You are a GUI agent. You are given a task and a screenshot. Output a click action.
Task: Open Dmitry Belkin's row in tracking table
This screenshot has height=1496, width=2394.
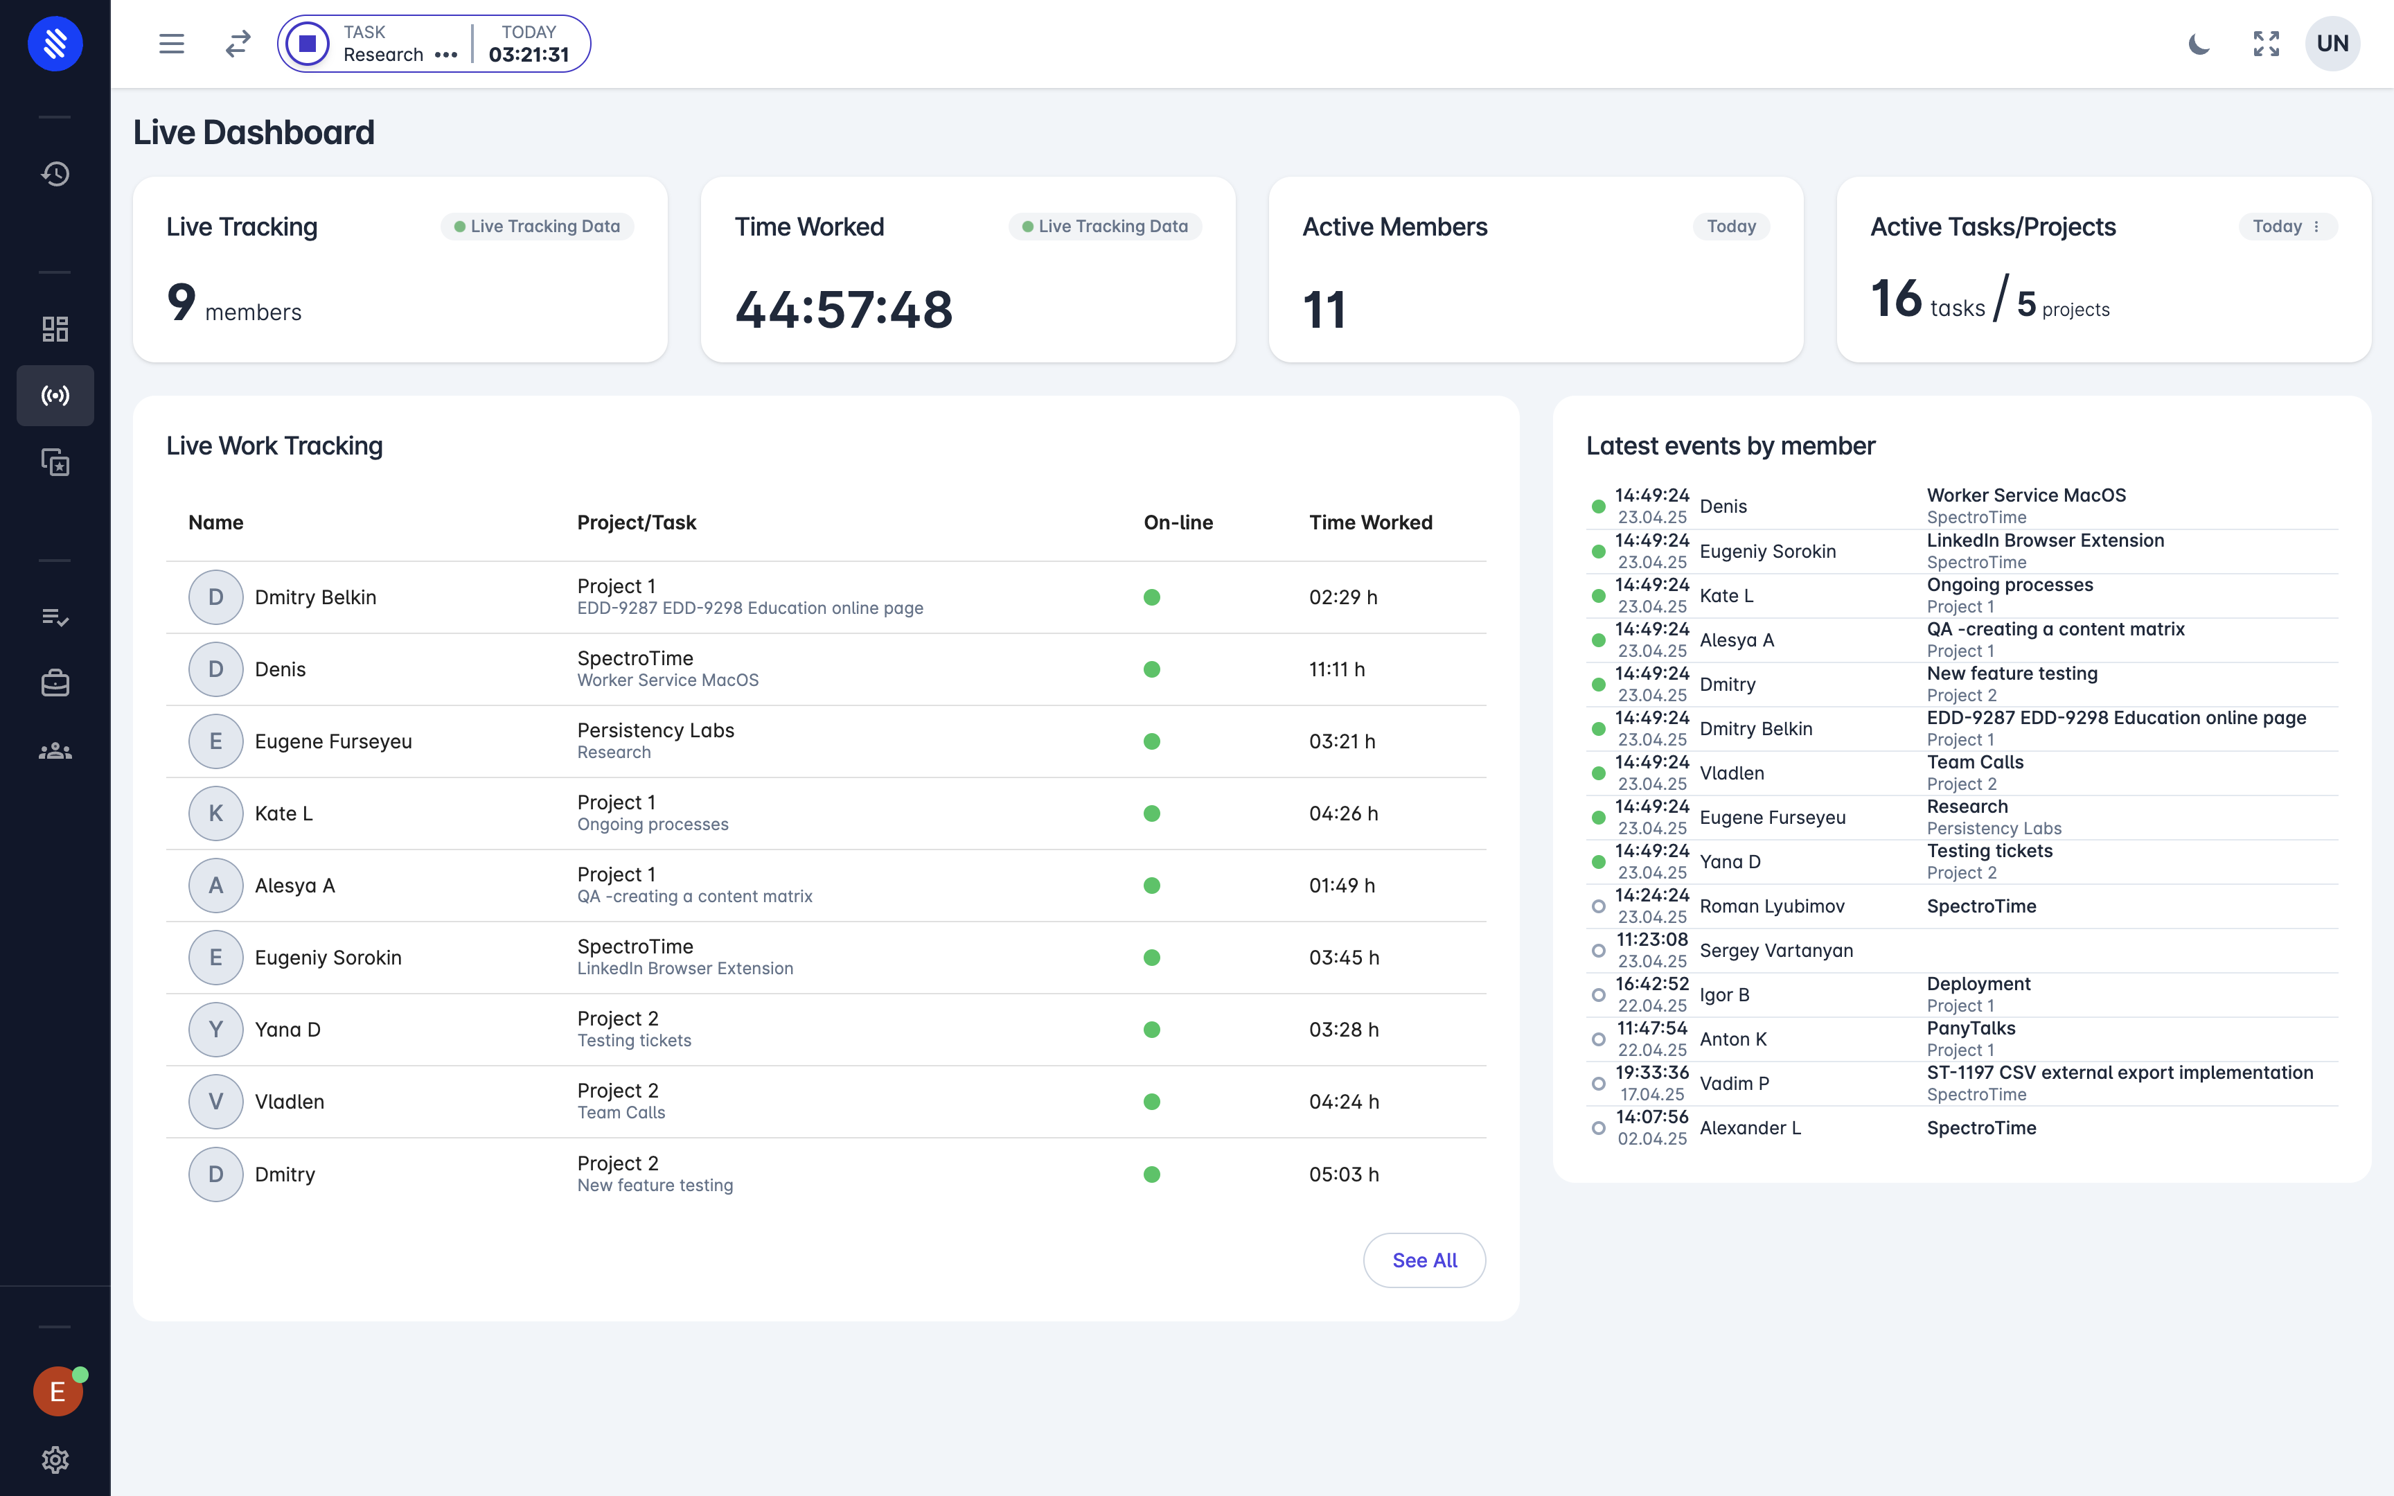[315, 597]
